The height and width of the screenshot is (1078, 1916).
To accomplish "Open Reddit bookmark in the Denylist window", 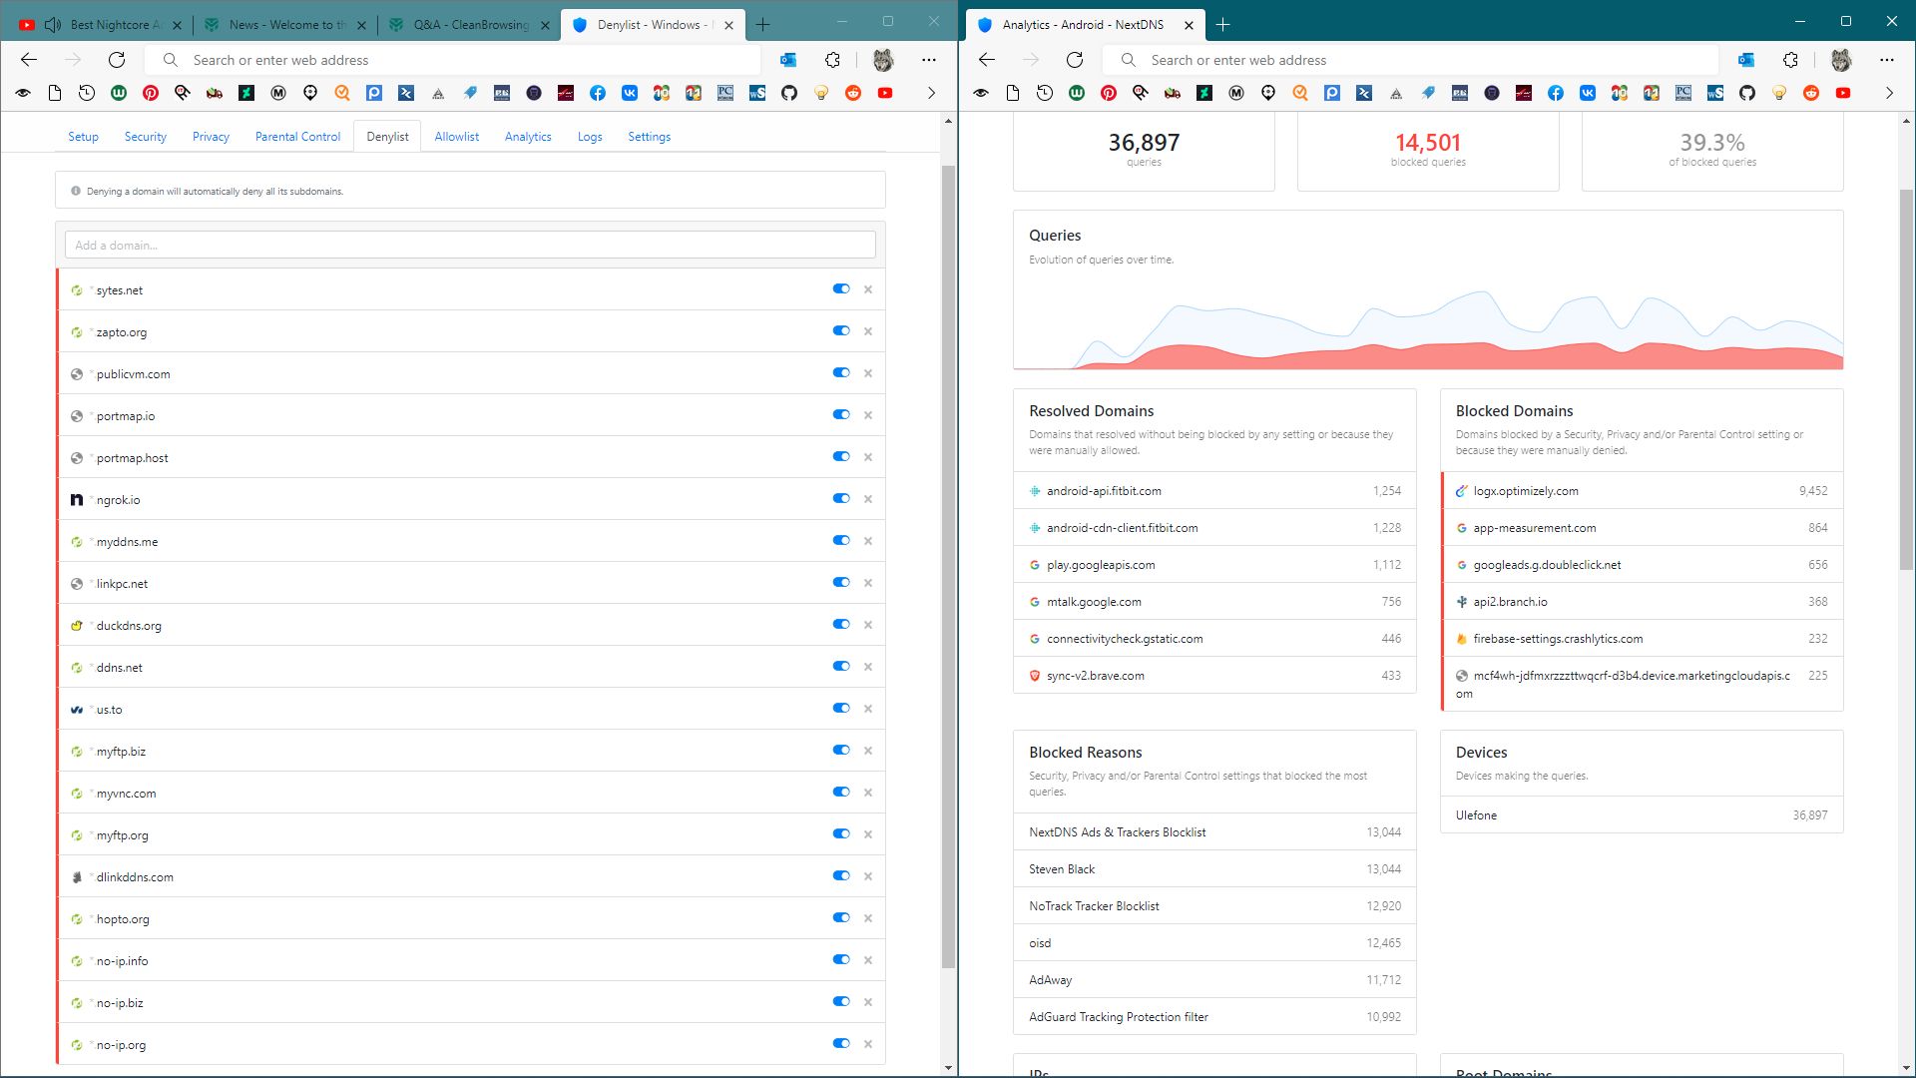I will click(x=853, y=93).
